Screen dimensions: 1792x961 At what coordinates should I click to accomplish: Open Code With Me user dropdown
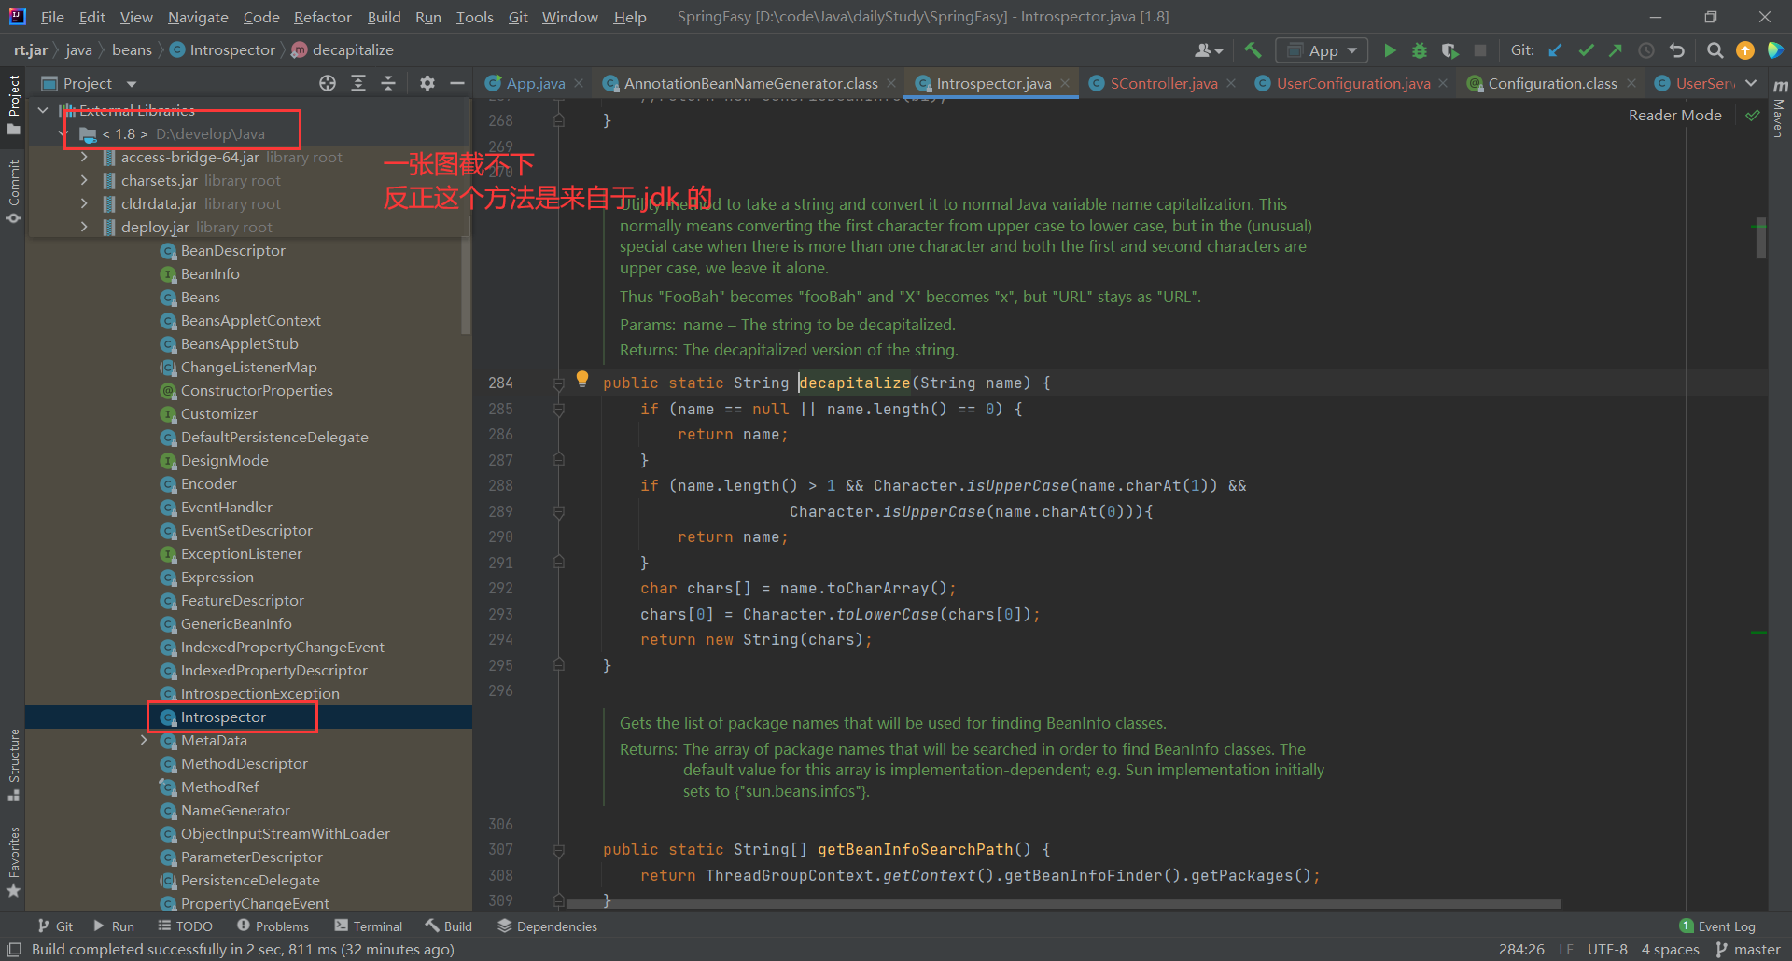point(1209,50)
